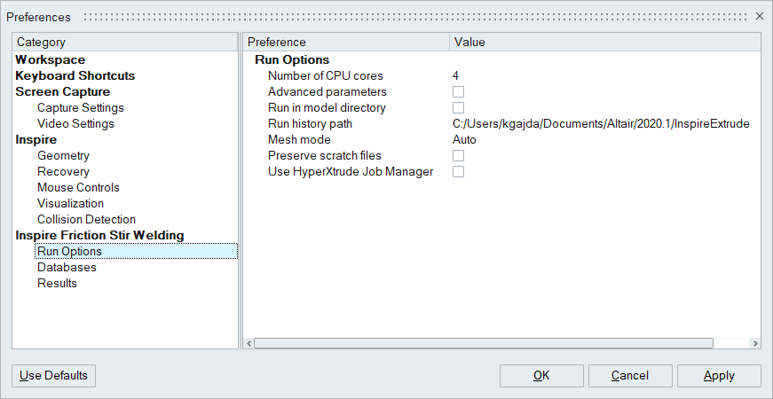This screenshot has height=399, width=773.
Task: Confirm with the OK button
Action: click(540, 376)
